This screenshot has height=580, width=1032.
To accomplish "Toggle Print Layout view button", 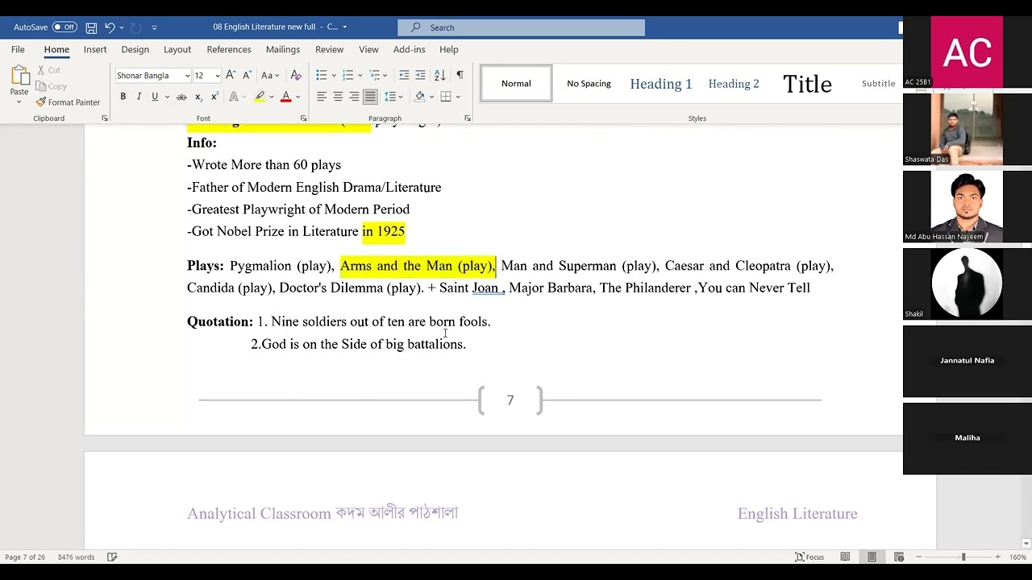I will click(x=872, y=557).
